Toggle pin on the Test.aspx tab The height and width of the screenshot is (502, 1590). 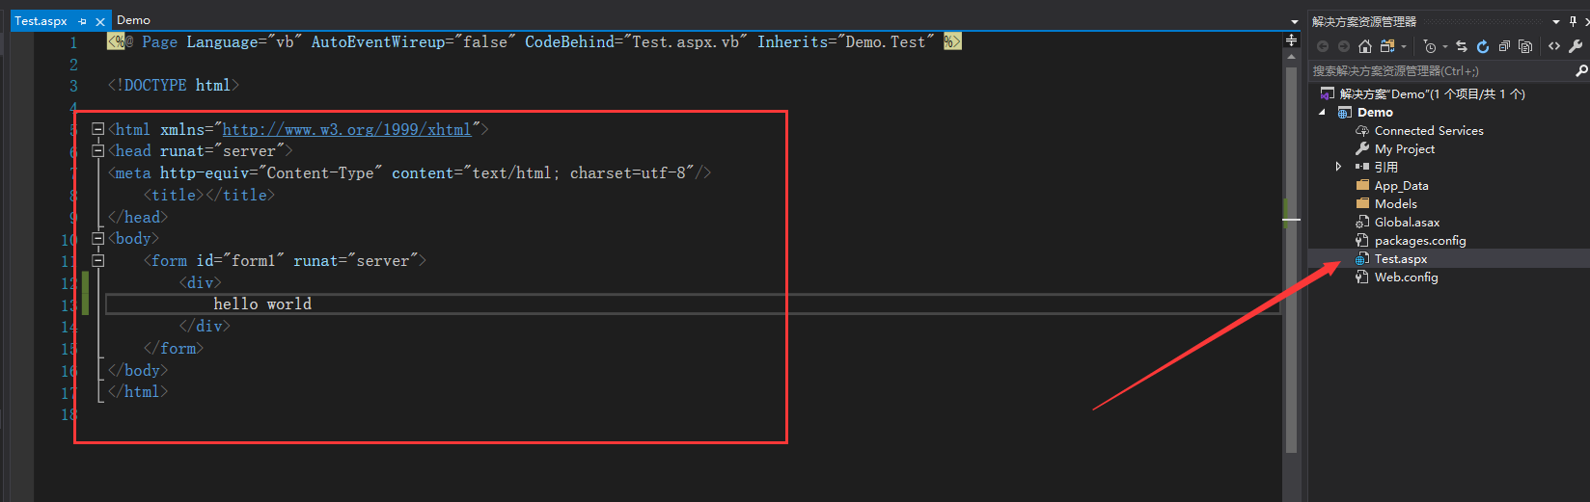(83, 21)
